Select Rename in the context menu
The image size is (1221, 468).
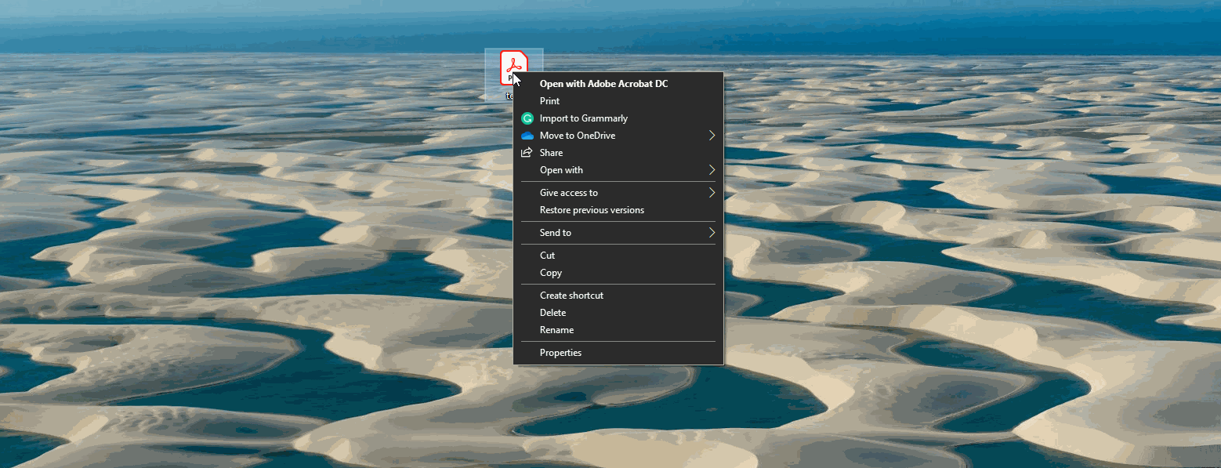pyautogui.click(x=618, y=330)
